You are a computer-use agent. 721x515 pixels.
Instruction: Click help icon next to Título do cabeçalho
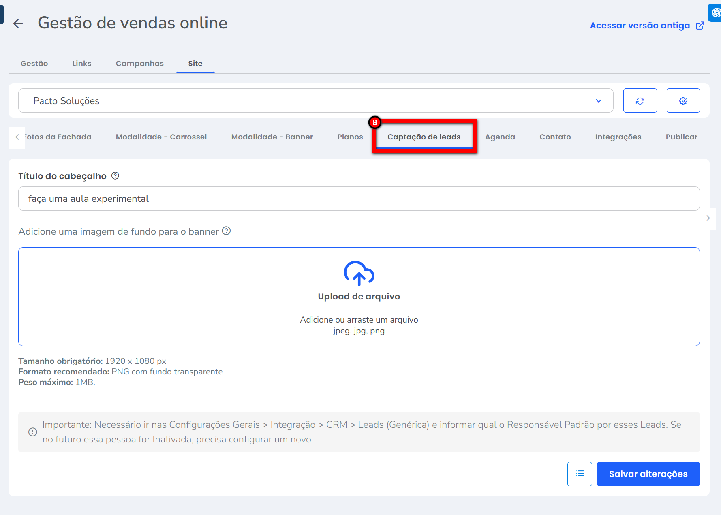pyautogui.click(x=115, y=176)
